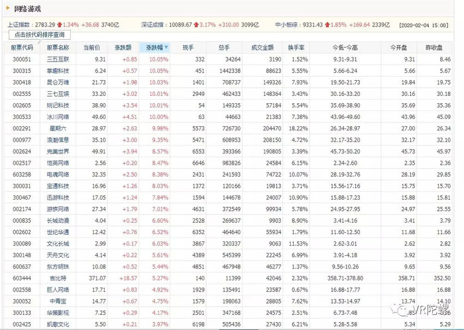Screen dimensions: 464x330
Task: Open stock link 天舟文化
Action: click(x=58, y=255)
